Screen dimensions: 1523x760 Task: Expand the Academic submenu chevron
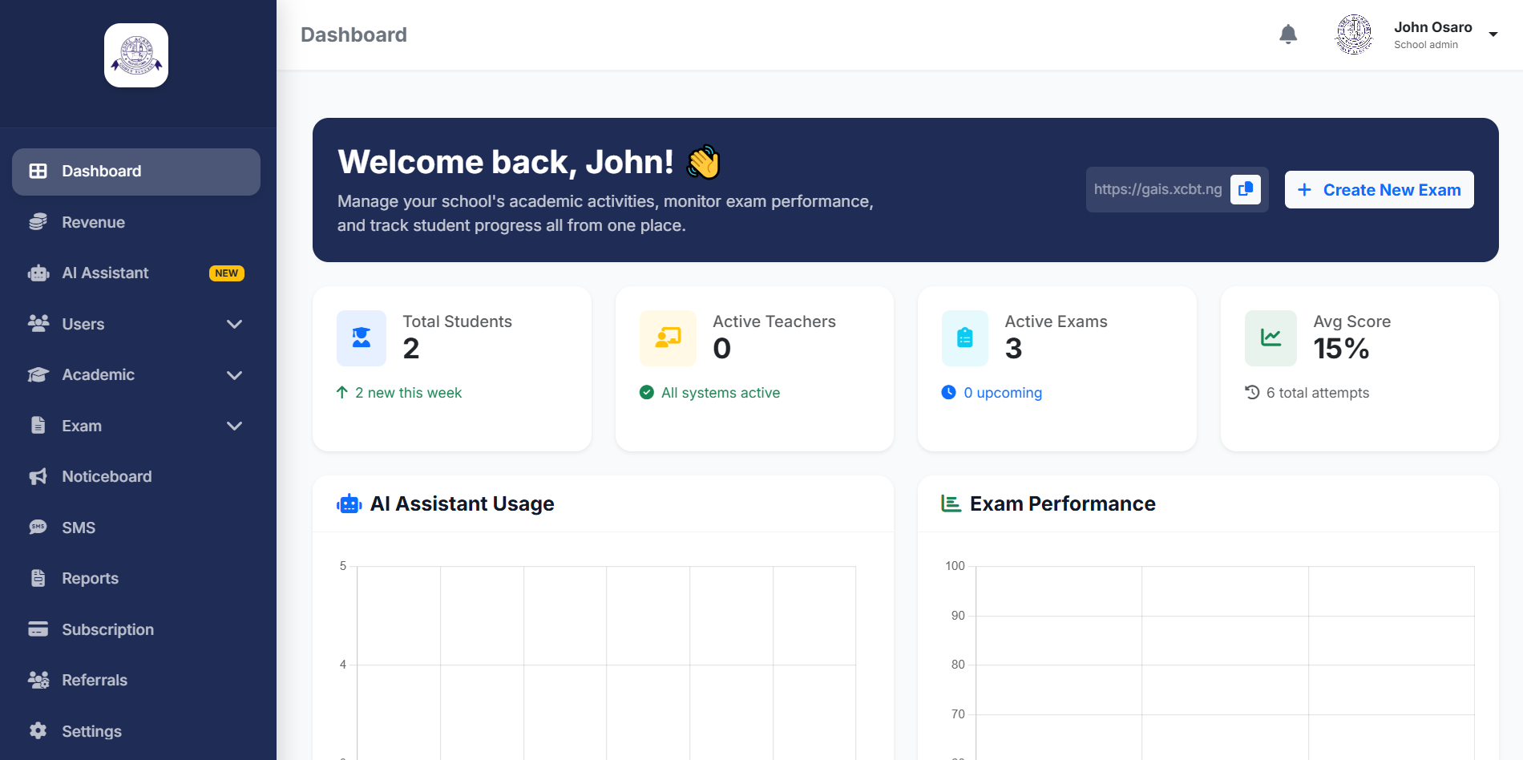[x=234, y=374]
